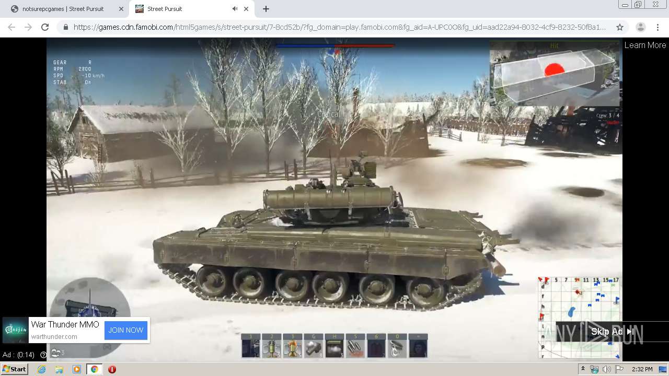Close the notsurepcgames tab
This screenshot has height=376, width=669.
(x=121, y=9)
